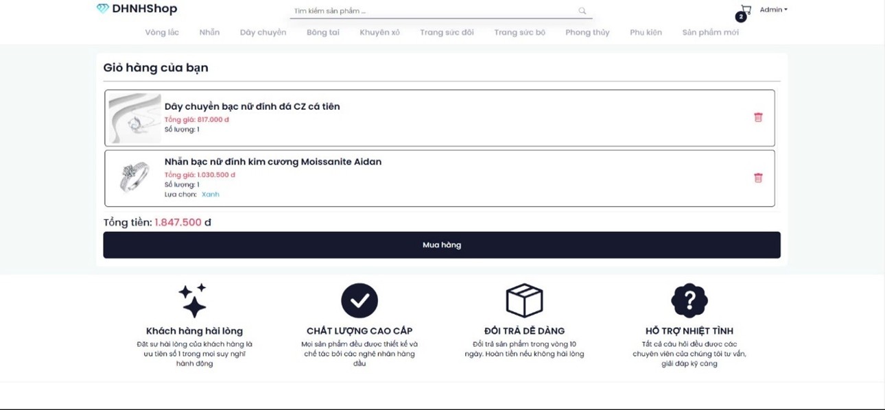Go to Dây chuyền category
Image resolution: width=885 pixels, height=410 pixels.
(263, 32)
